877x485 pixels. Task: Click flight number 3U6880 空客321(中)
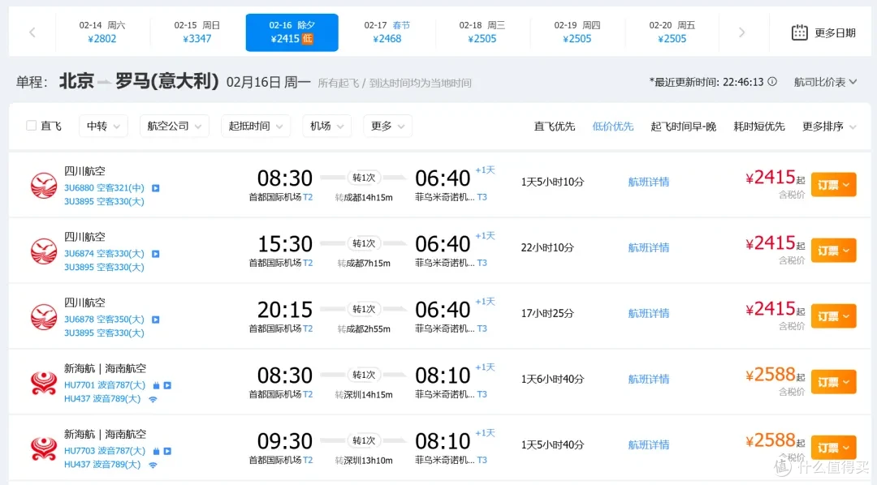(104, 188)
